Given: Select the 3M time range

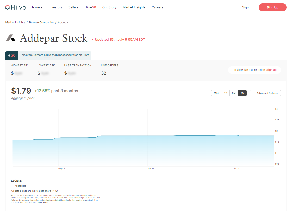Looking at the screenshot, I should [x=242, y=93].
